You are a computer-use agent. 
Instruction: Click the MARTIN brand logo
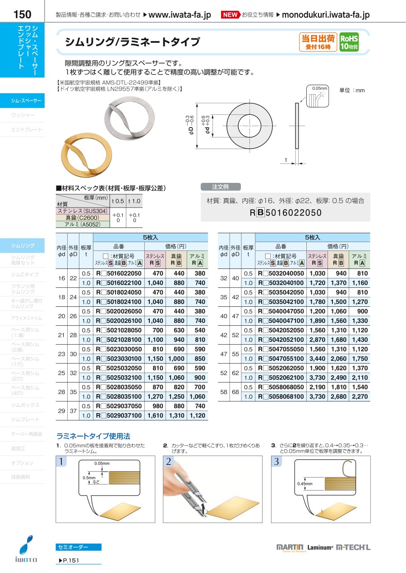[x=290, y=547]
